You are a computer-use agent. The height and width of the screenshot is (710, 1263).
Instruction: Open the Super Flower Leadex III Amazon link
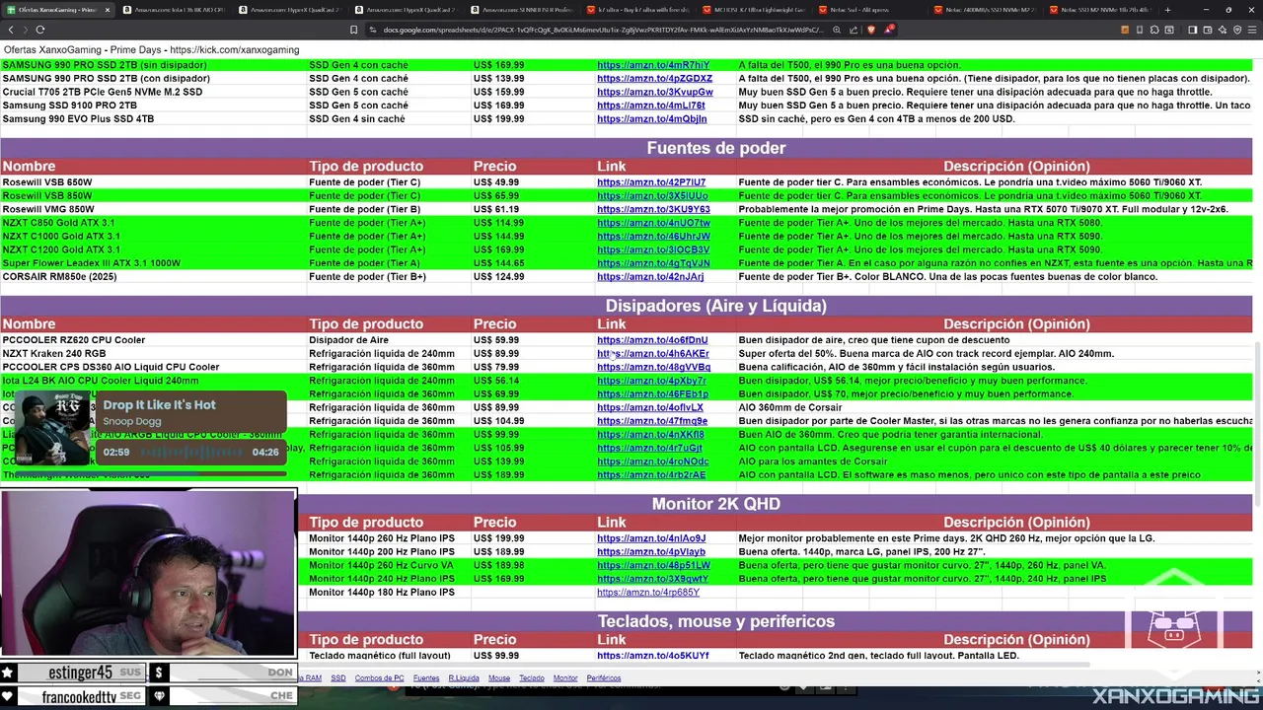pos(653,263)
